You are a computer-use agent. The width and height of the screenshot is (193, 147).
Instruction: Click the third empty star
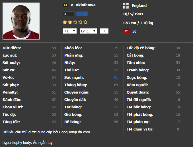75,22
